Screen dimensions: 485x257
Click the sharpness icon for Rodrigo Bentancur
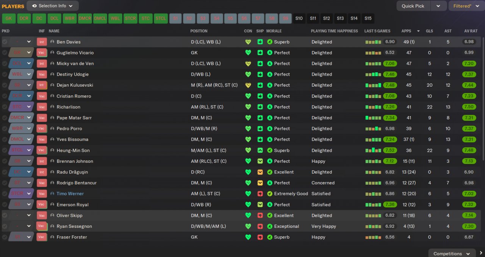(260, 183)
